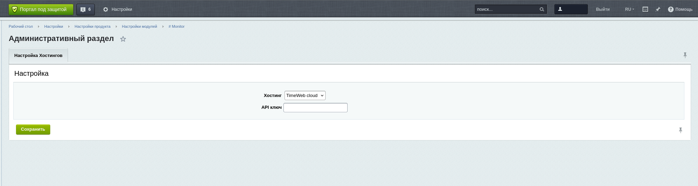Open the notifications counter showing 6
Viewport: 698px width, 186px height.
pyautogui.click(x=85, y=9)
